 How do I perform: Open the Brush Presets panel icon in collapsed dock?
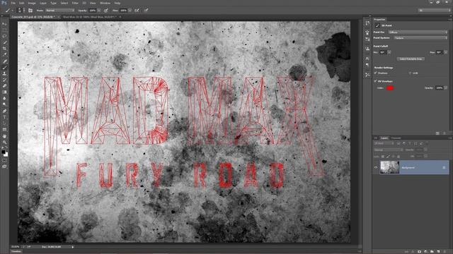pos(367,39)
